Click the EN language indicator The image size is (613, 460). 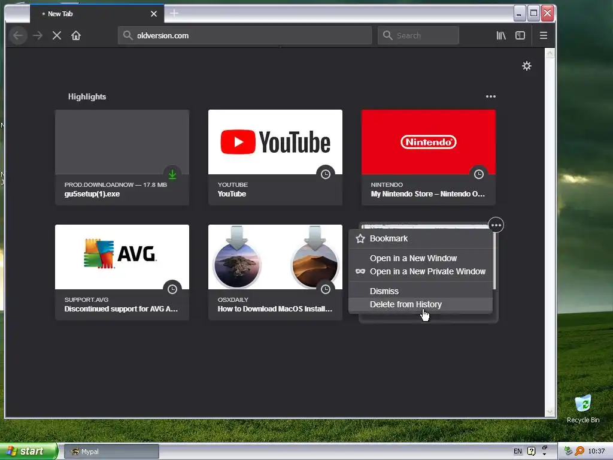(x=518, y=452)
